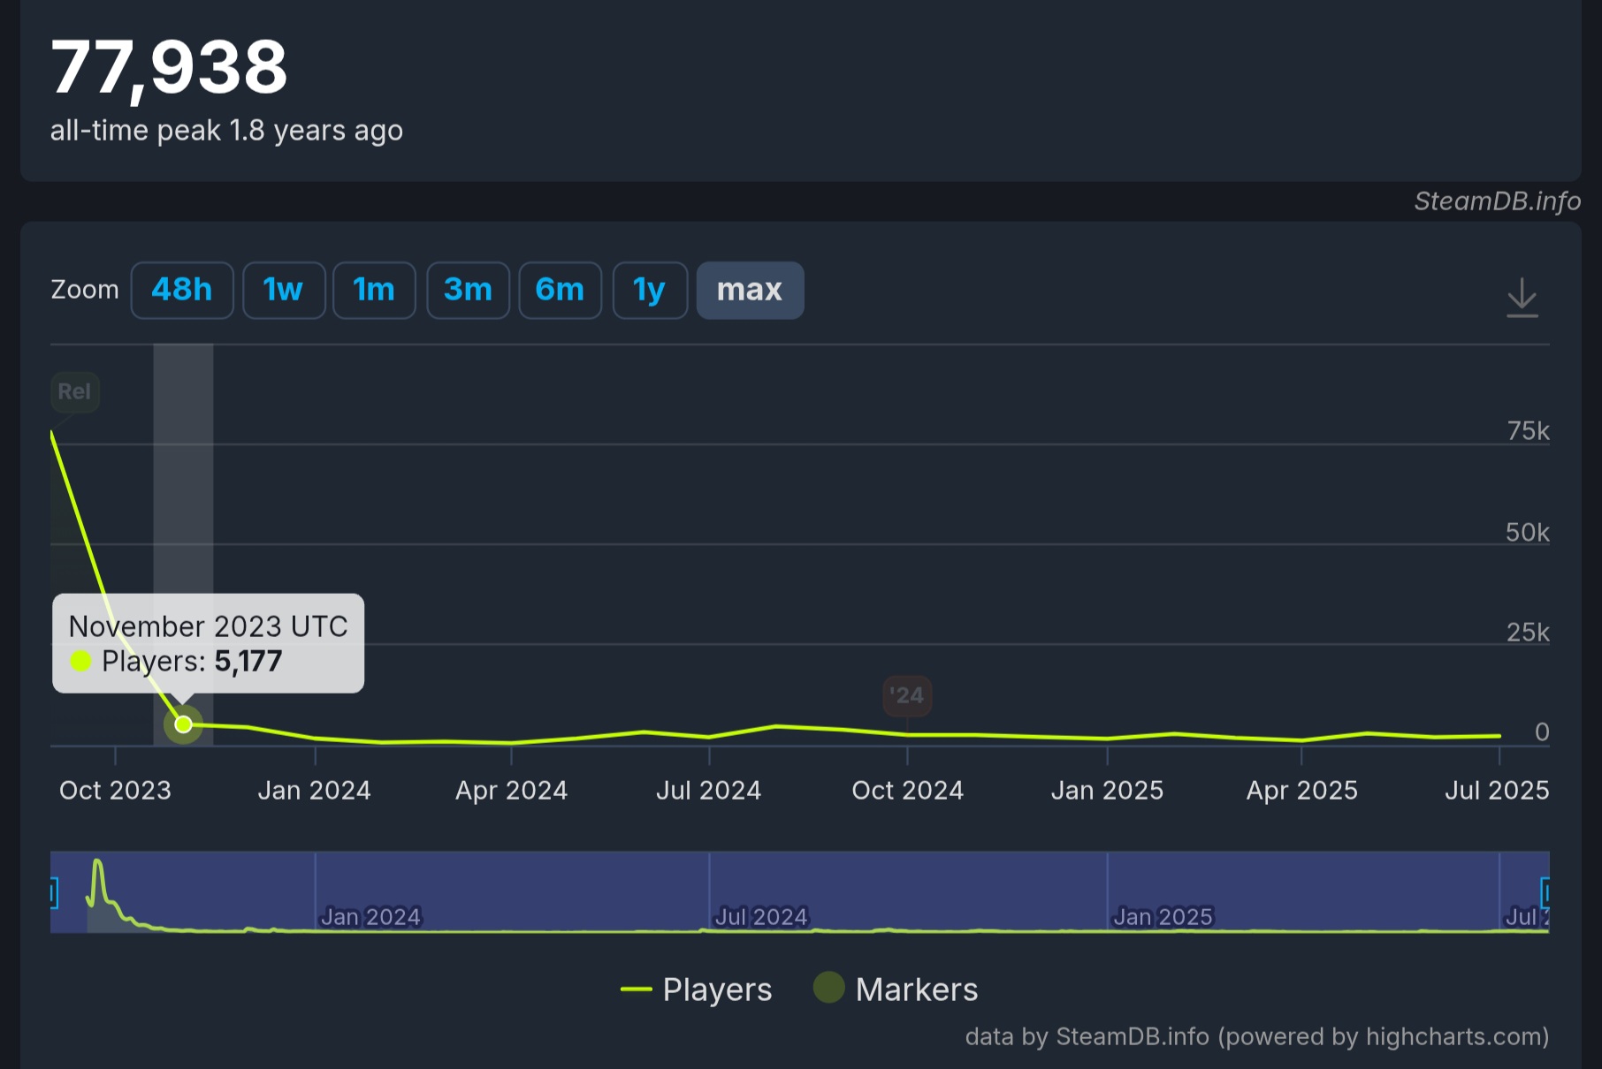1602x1069 pixels.
Task: Set chart zoom to 1w
Action: [x=284, y=290]
